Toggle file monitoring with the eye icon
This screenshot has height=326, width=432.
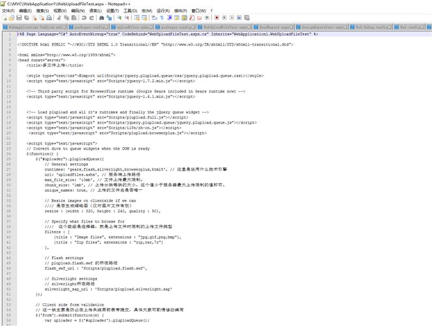click(x=207, y=18)
